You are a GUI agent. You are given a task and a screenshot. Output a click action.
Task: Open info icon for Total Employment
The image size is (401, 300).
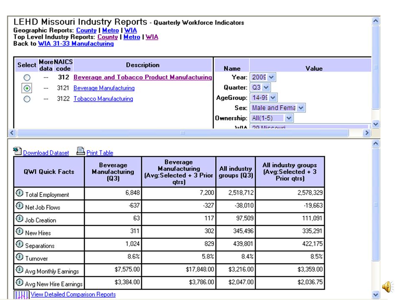point(20,193)
